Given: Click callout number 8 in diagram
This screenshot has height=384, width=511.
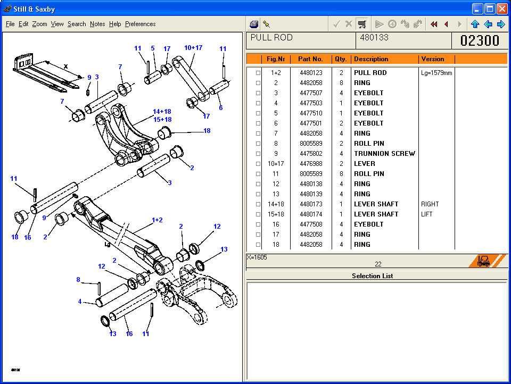Looking at the screenshot, I should pyautogui.click(x=78, y=279).
